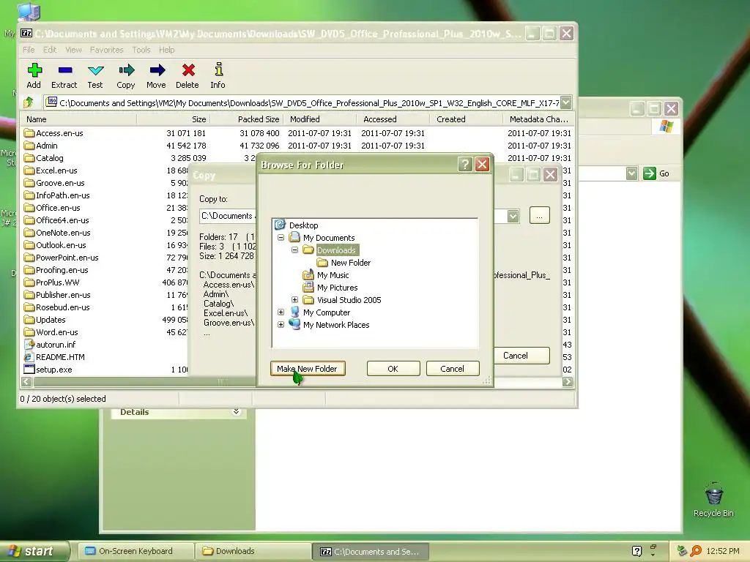Sort by the Packed Size column header
This screenshot has width=750, height=562.
click(247, 119)
